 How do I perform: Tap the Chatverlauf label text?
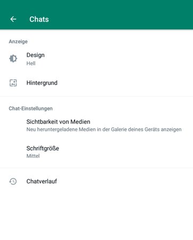tap(42, 181)
